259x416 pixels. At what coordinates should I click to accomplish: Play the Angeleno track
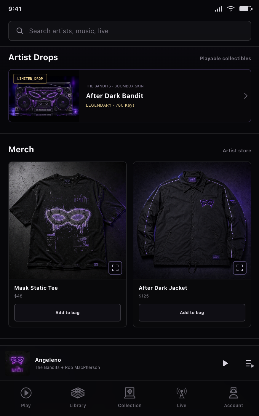point(225,363)
